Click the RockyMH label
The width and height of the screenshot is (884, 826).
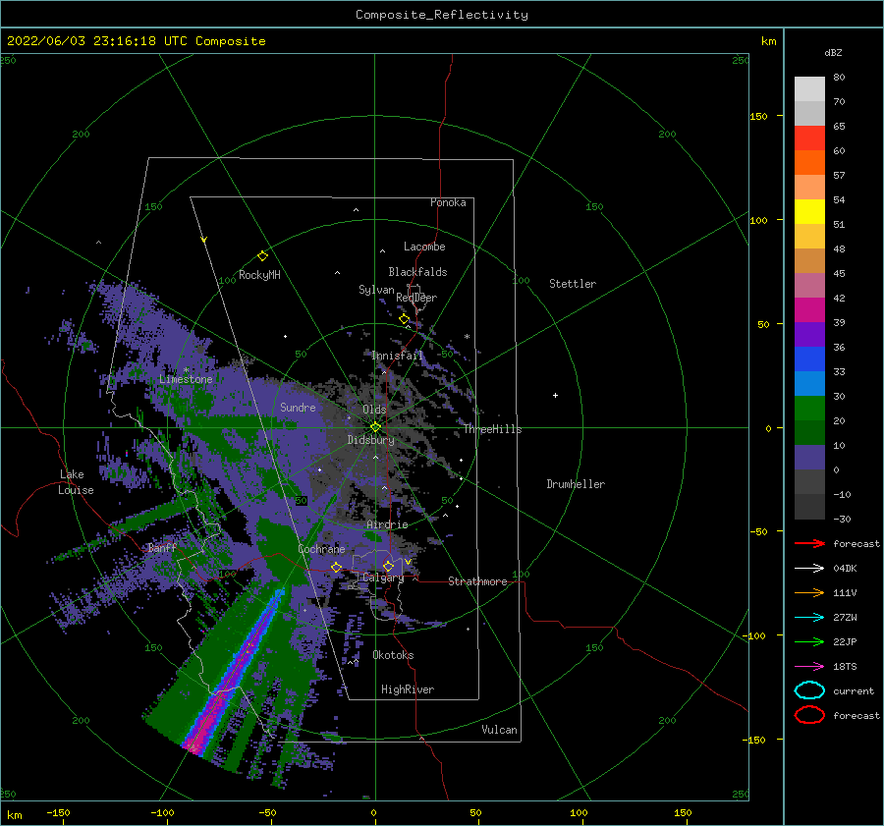pyautogui.click(x=259, y=275)
